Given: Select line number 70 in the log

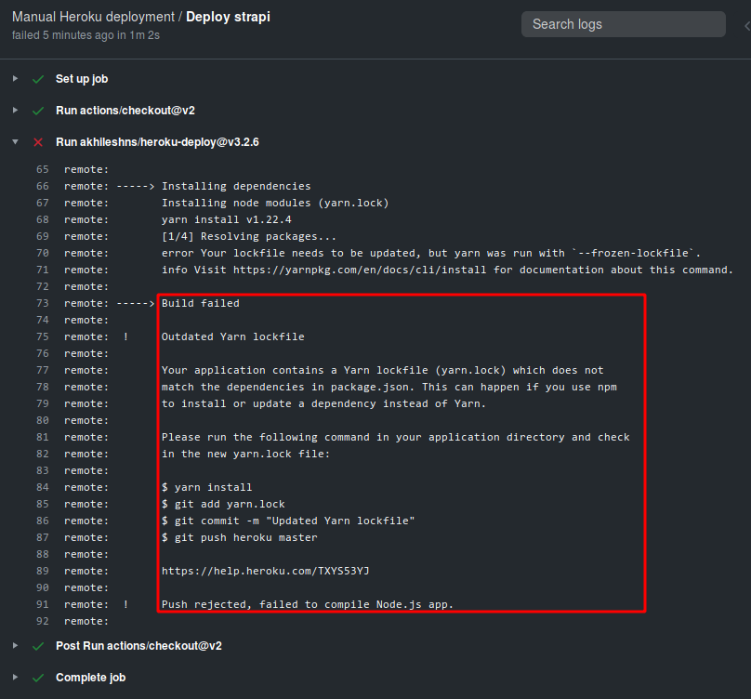Looking at the screenshot, I should click(x=43, y=253).
